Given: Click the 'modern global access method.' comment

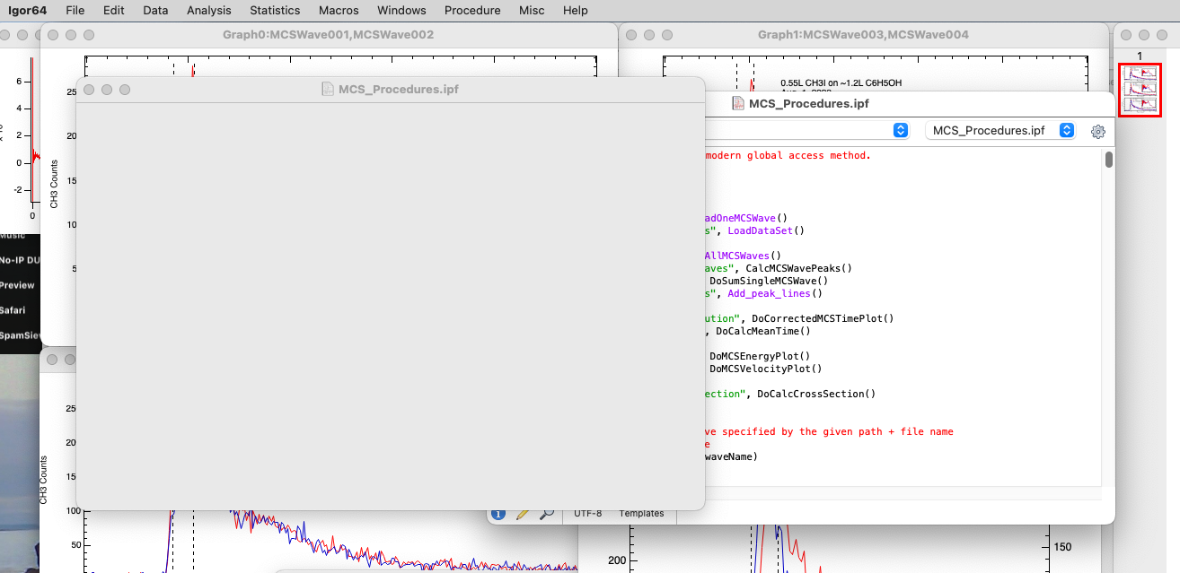Looking at the screenshot, I should point(788,155).
